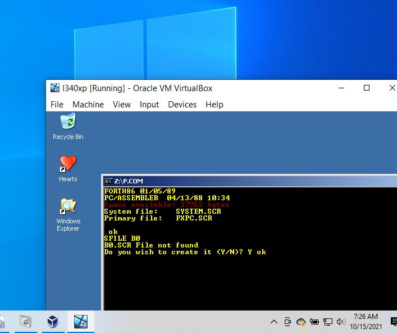Click the I340xp VM taskbar icon
The width and height of the screenshot is (397, 333).
[81, 322]
